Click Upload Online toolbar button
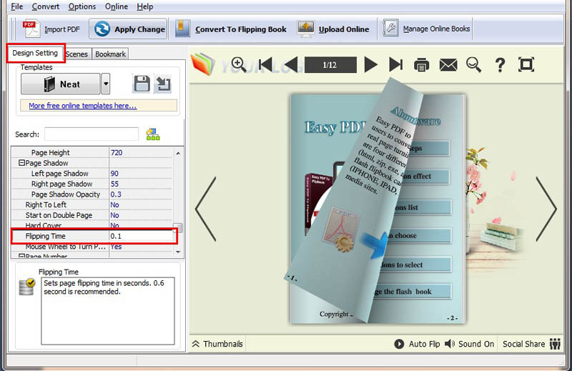The height and width of the screenshot is (371, 572). pos(333,29)
